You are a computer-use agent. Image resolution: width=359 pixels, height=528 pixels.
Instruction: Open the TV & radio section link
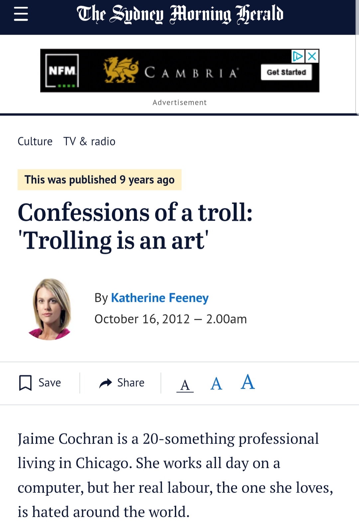coord(89,141)
